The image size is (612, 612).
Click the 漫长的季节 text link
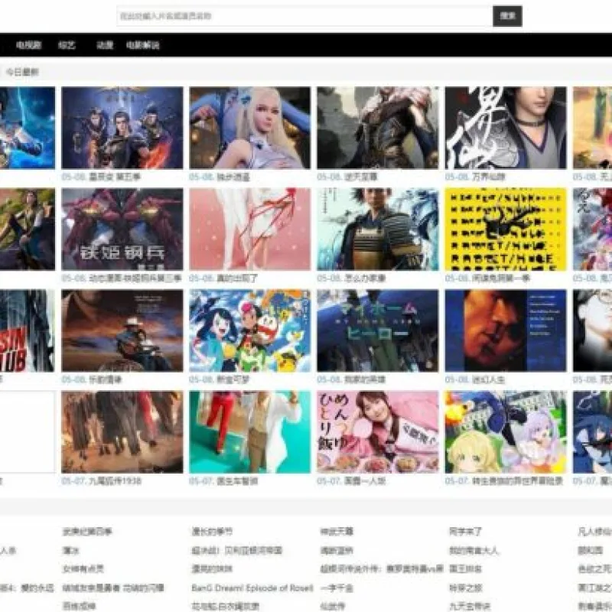[x=212, y=531]
